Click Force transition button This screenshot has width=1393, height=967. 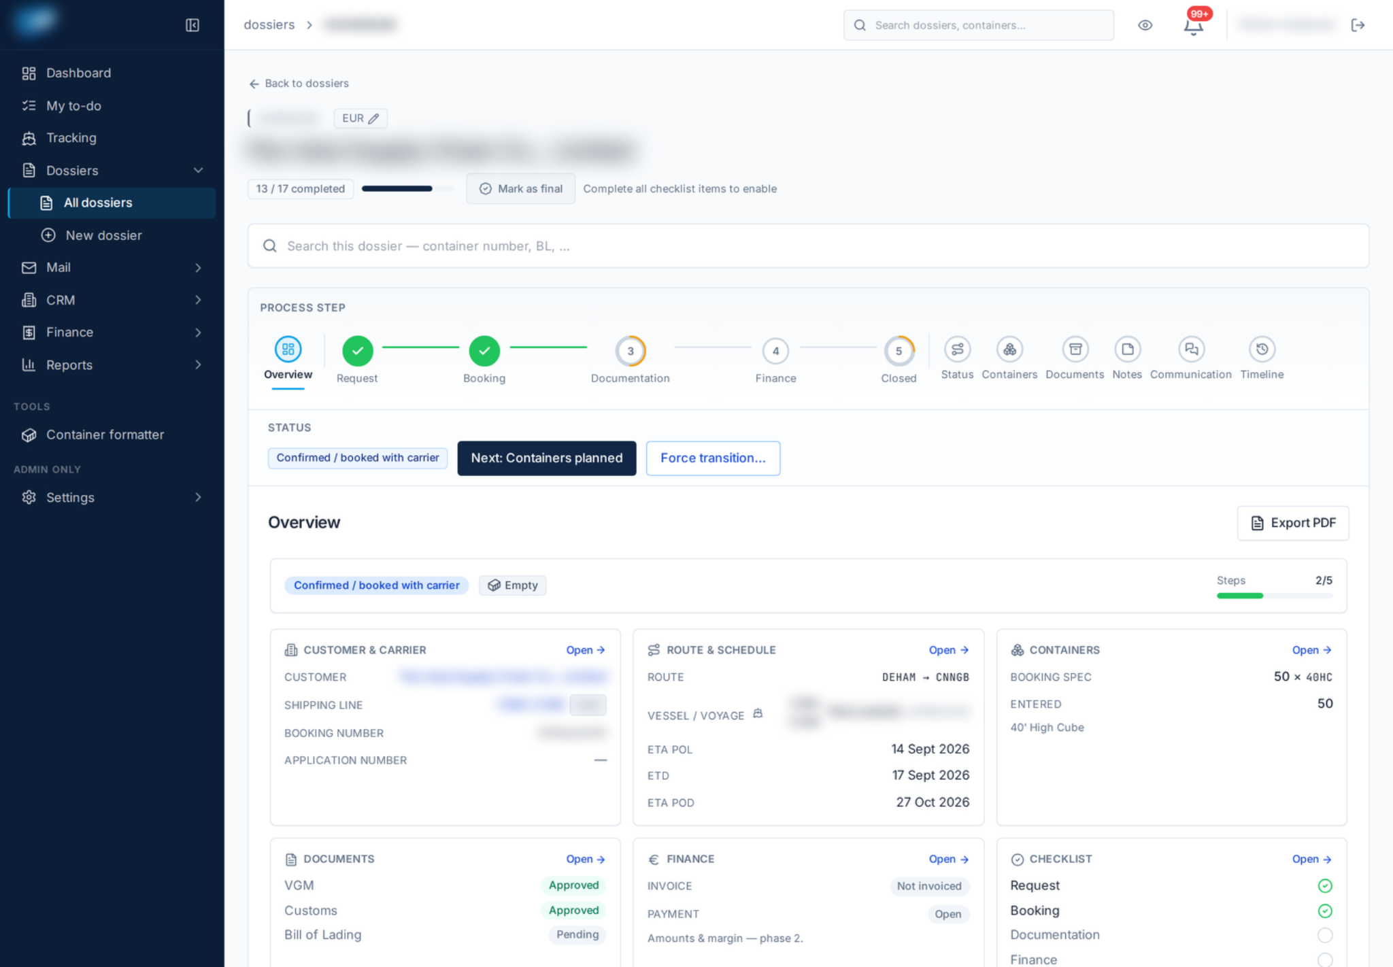713,458
